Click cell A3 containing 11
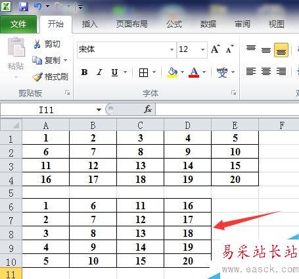 46,165
